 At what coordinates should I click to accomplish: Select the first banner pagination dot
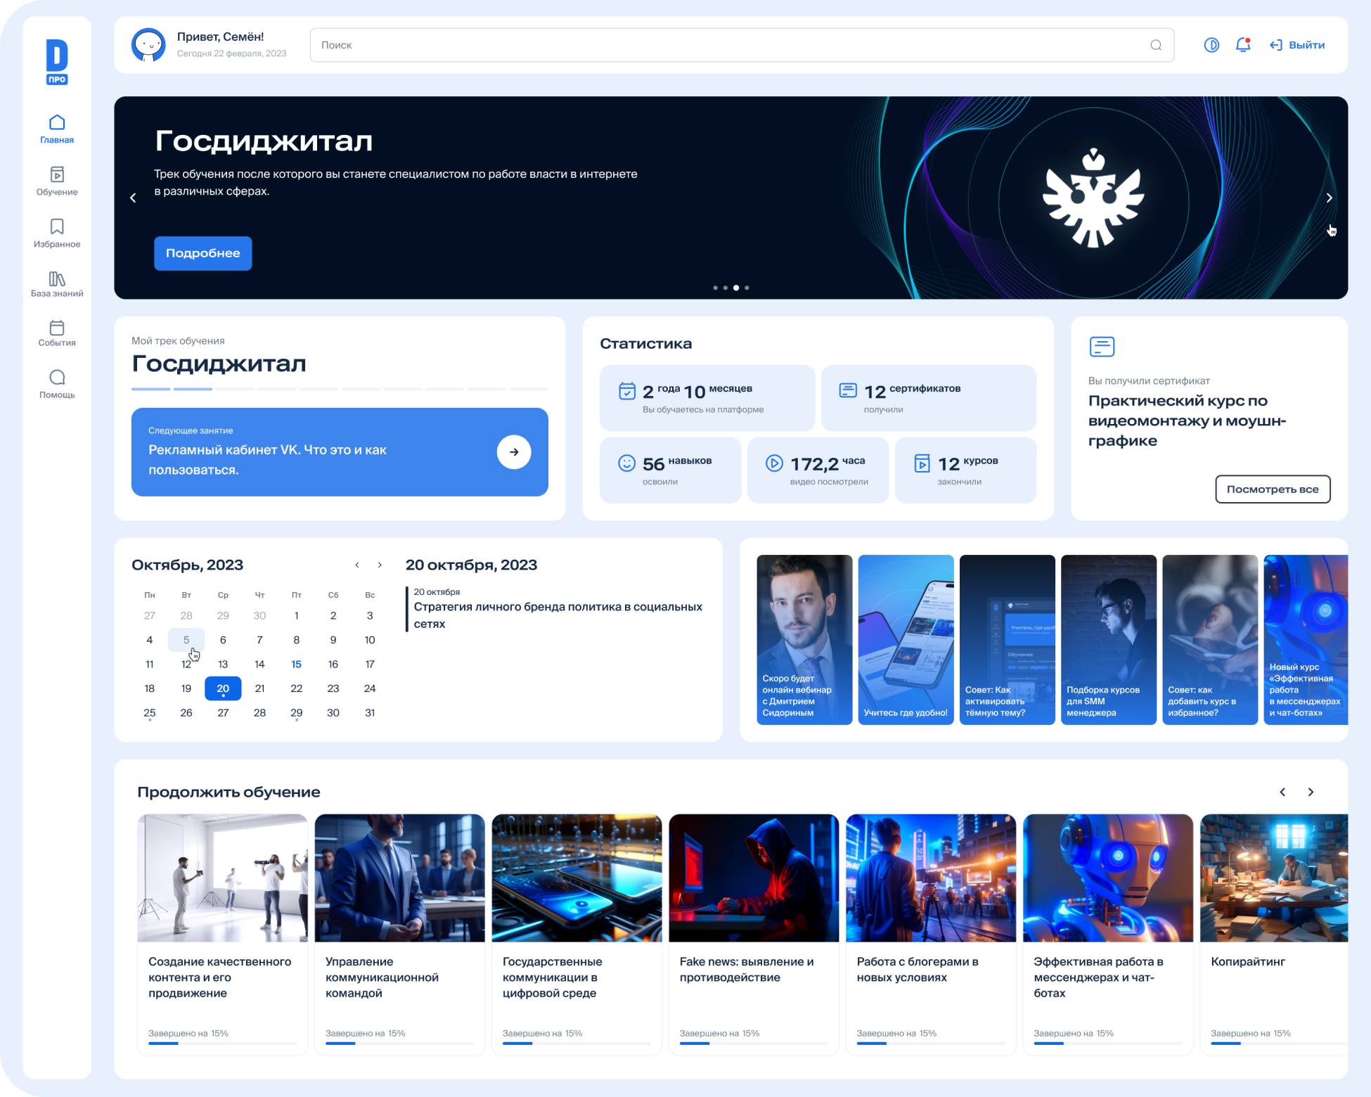[x=715, y=288]
